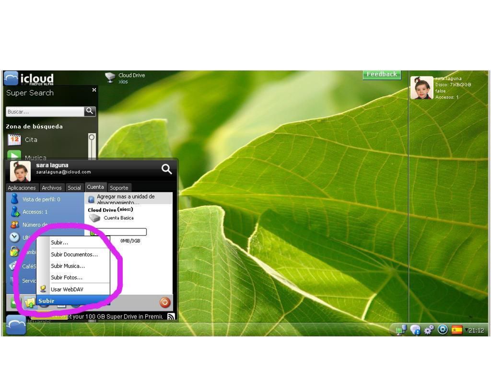Switch to the Soporte tab
491x368 pixels.
tap(119, 188)
